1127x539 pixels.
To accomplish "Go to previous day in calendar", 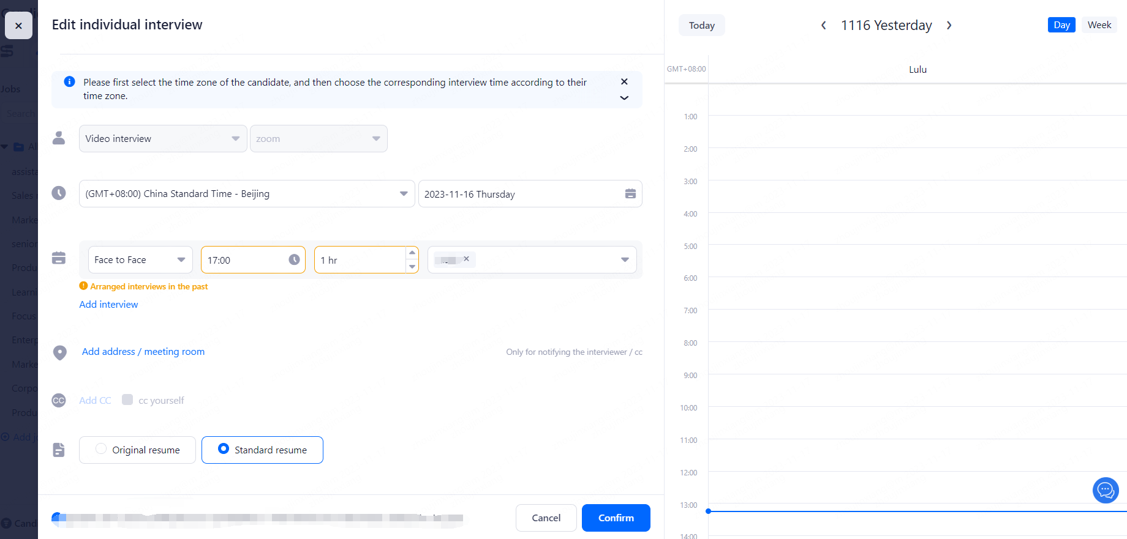I will click(x=823, y=25).
